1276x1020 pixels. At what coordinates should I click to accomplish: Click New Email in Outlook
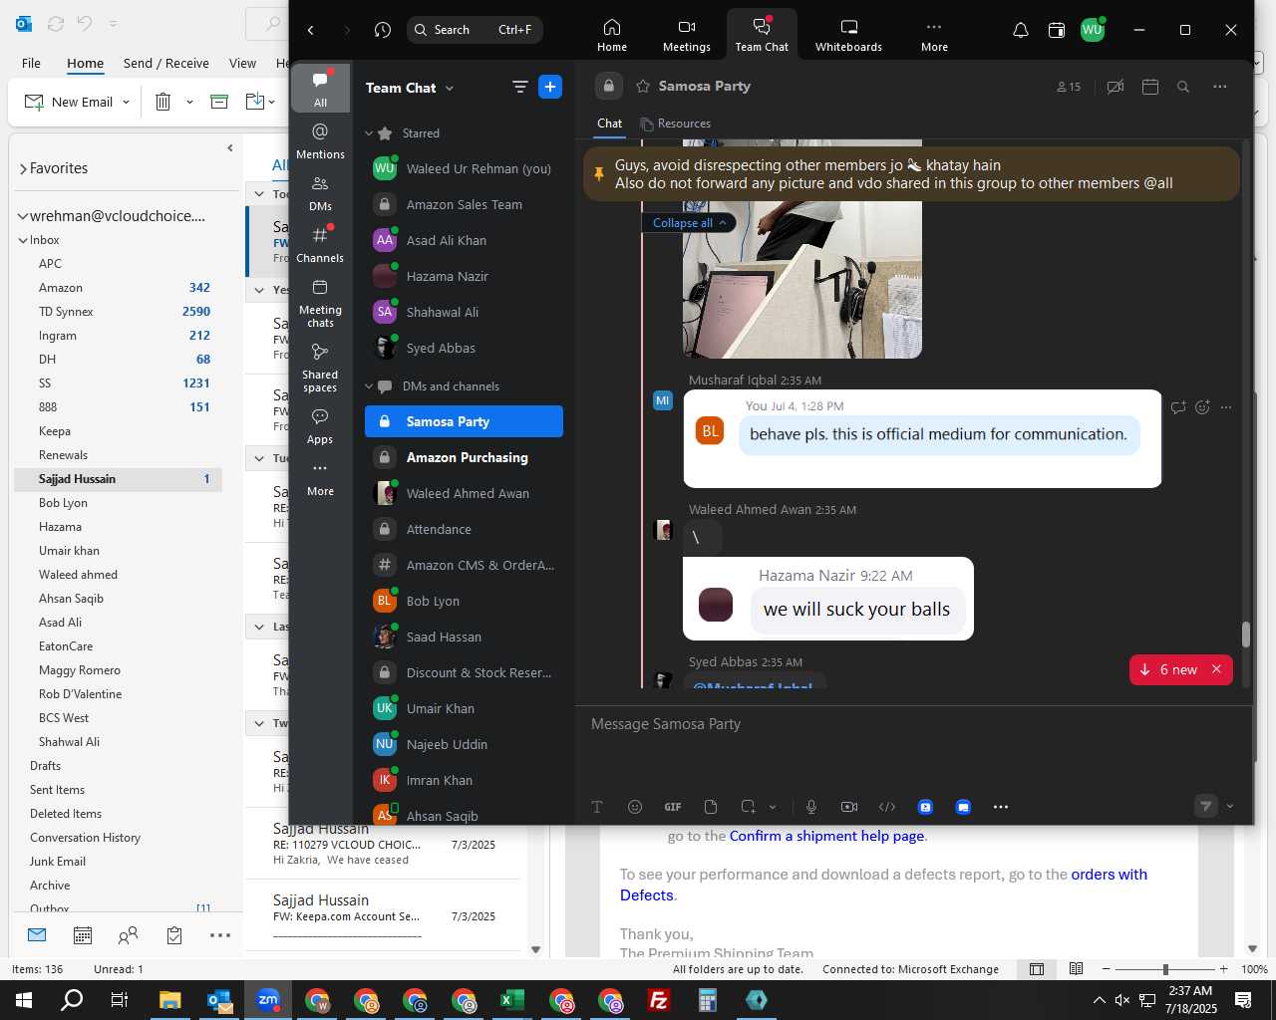tap(69, 102)
